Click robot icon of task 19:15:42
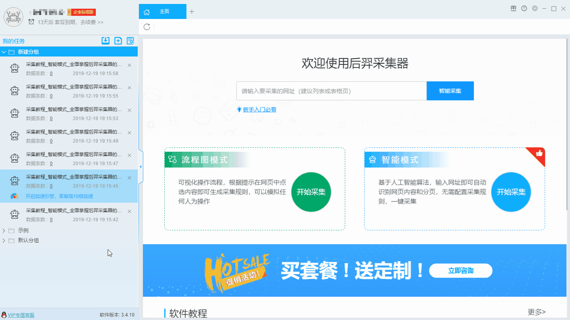 (15, 215)
